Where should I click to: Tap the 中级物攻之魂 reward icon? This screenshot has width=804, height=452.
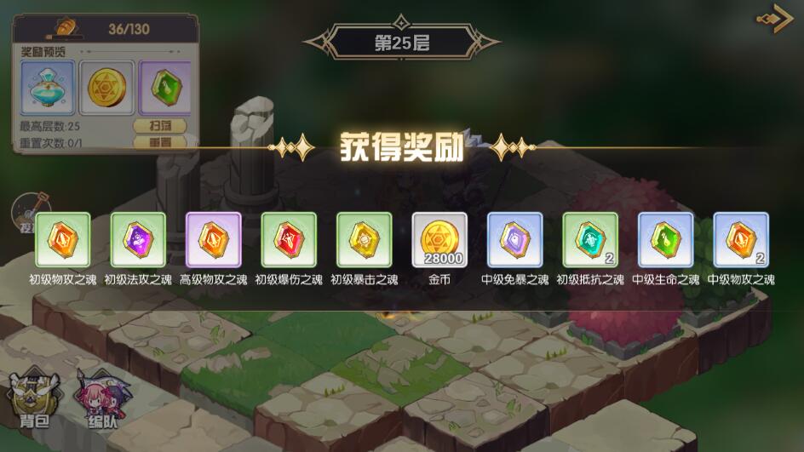pos(741,240)
